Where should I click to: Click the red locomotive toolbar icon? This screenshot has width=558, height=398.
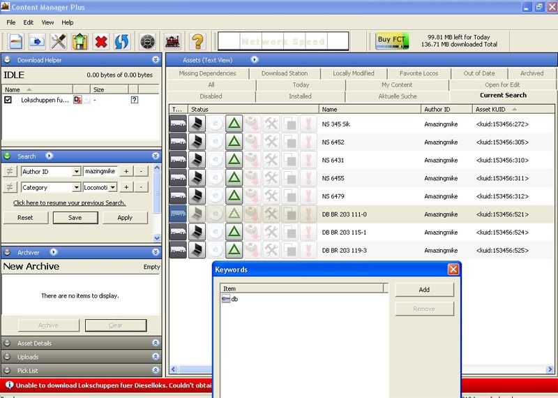[172, 42]
